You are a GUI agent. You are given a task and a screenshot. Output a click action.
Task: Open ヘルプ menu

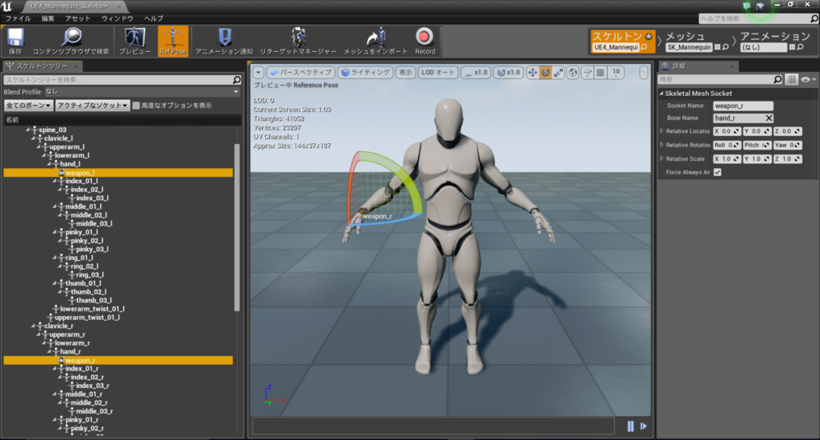click(154, 18)
